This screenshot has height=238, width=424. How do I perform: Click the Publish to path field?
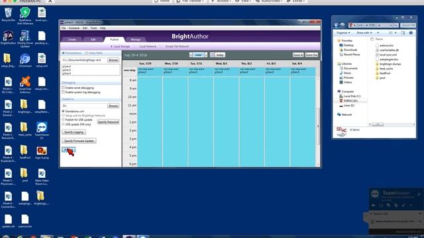pyautogui.click(x=84, y=106)
